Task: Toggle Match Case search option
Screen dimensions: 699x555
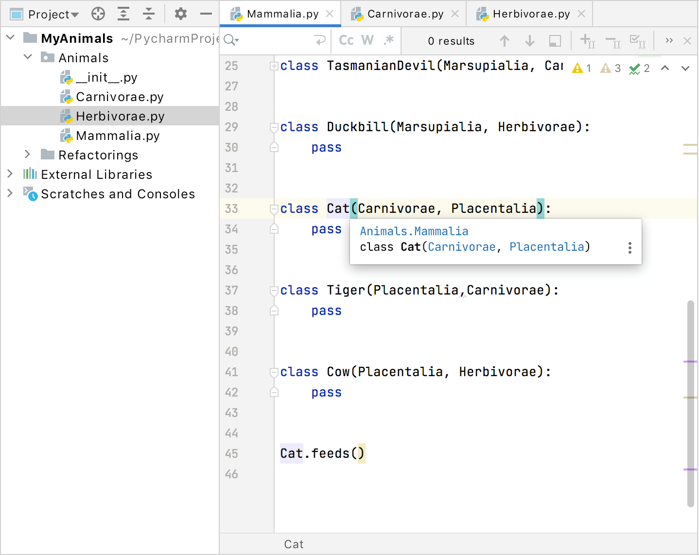Action: tap(346, 40)
